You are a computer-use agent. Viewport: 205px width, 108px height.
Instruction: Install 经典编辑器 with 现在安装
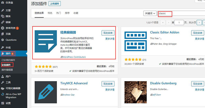coord(108,33)
